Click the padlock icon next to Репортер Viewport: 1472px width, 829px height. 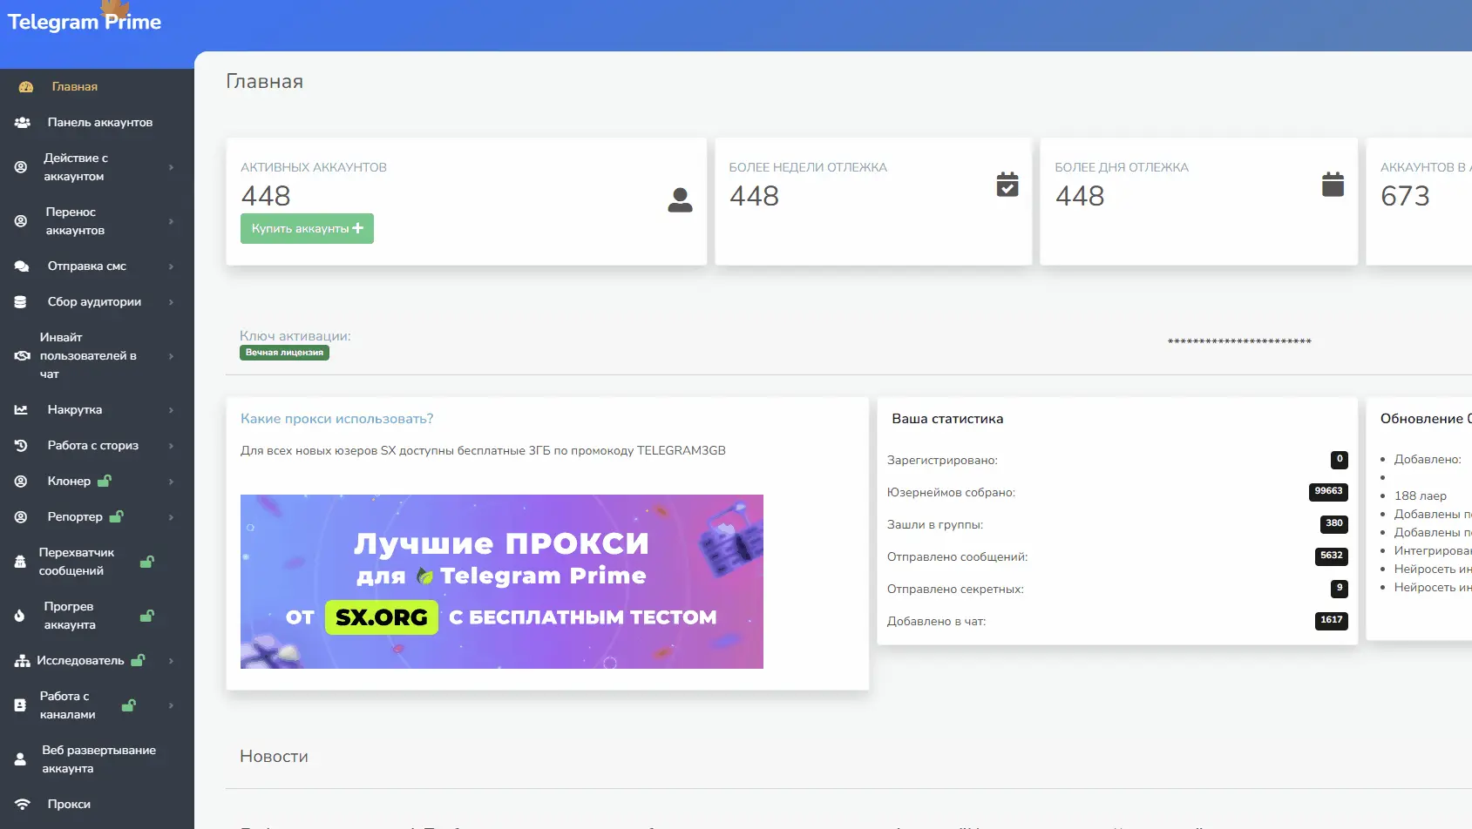[x=117, y=516]
